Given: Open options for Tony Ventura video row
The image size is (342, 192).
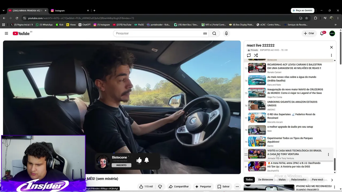Looking at the screenshot, I should pos(328,154).
